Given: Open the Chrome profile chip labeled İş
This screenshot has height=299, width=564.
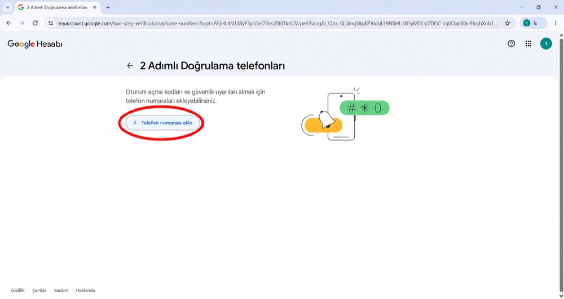Looking at the screenshot, I should pos(533,23).
